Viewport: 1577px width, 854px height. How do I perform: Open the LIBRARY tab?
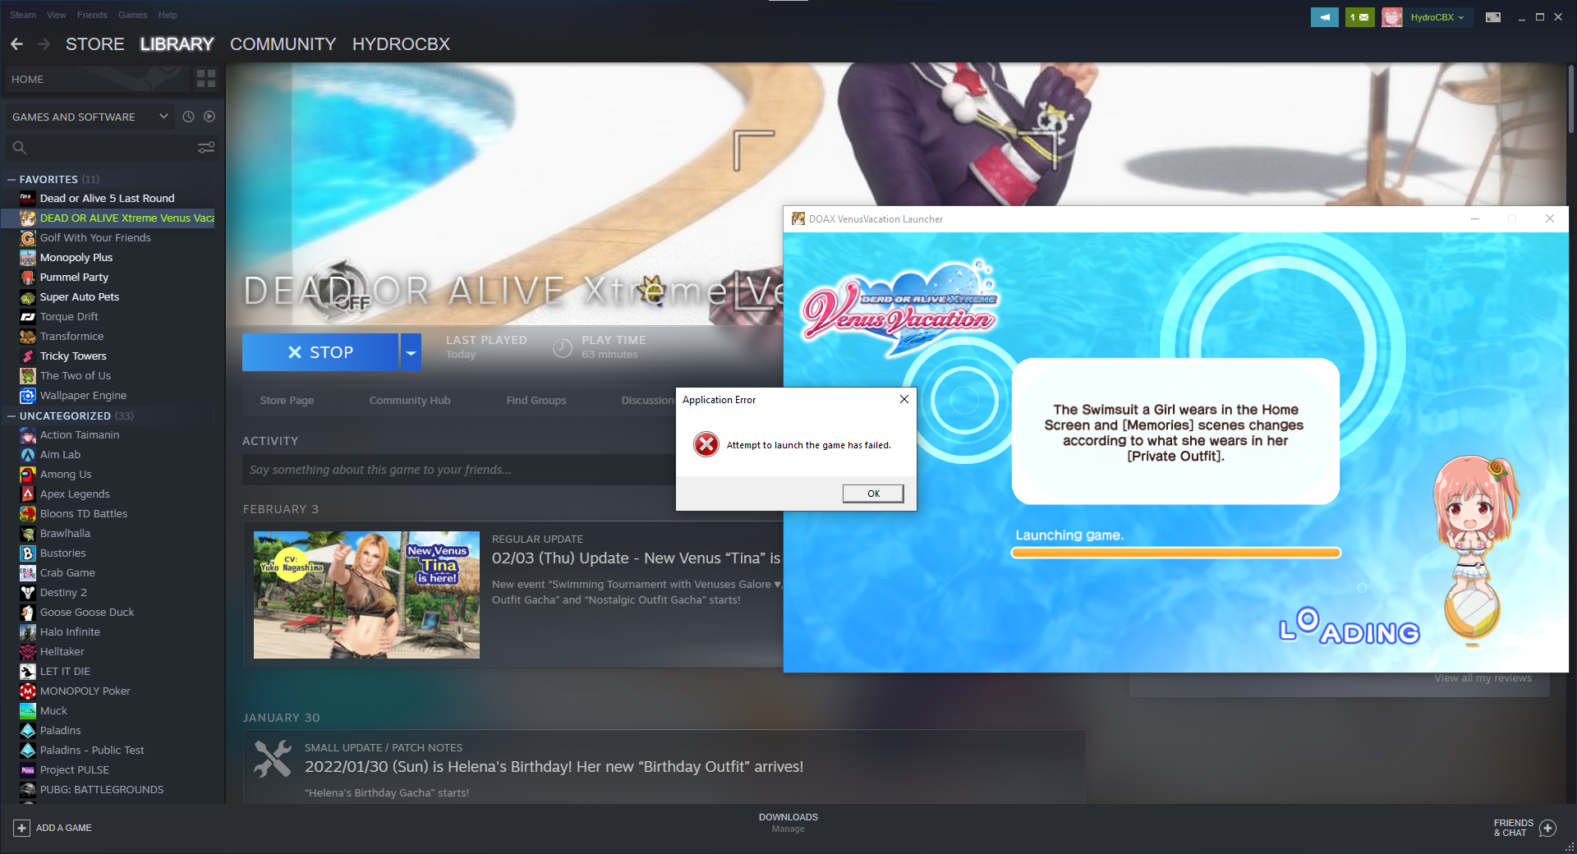pyautogui.click(x=177, y=44)
